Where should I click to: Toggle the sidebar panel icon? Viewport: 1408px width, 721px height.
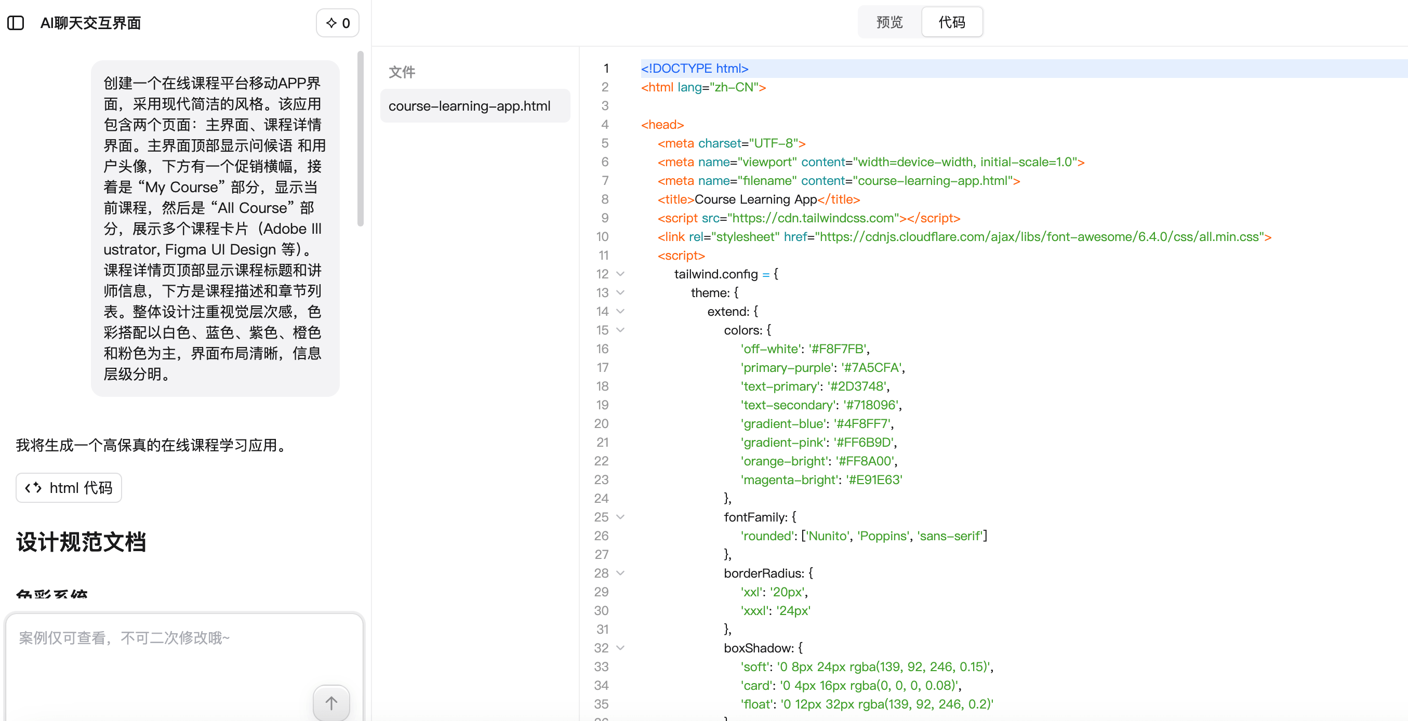(x=16, y=23)
